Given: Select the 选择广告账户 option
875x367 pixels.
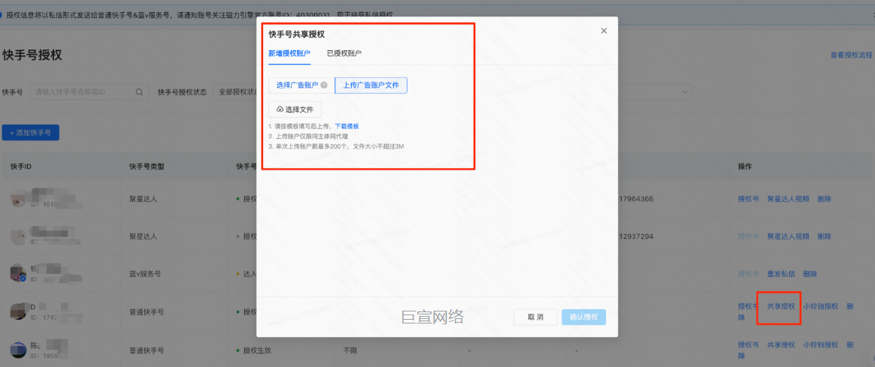Looking at the screenshot, I should click(x=301, y=86).
